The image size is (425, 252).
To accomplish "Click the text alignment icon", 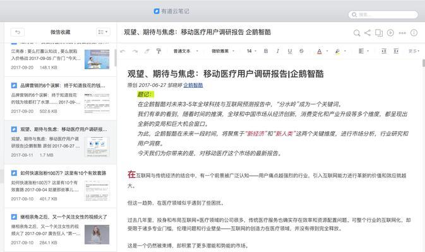I will click(361, 51).
